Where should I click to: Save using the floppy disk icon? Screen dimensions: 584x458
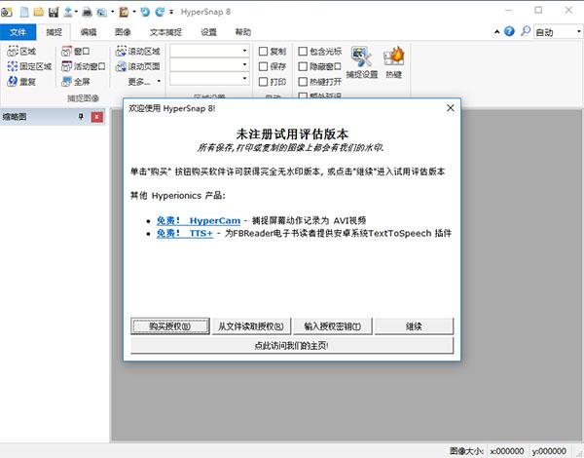tap(54, 12)
